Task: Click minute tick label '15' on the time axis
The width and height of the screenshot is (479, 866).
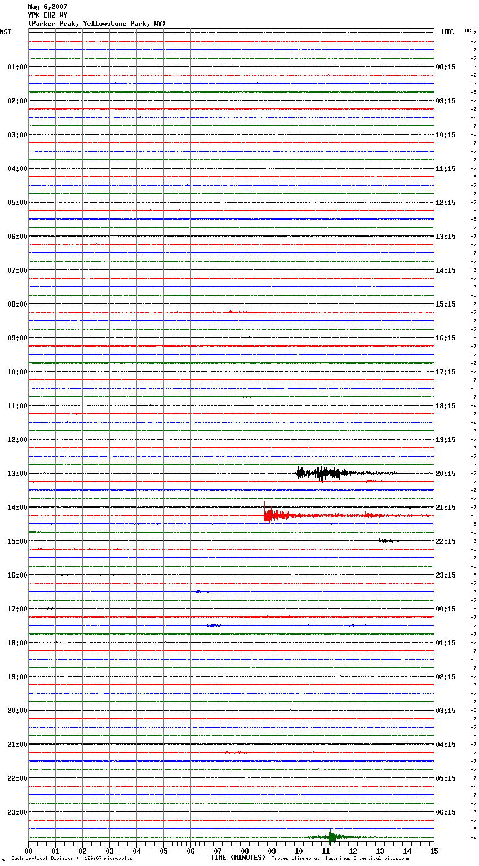Action: tap(434, 851)
